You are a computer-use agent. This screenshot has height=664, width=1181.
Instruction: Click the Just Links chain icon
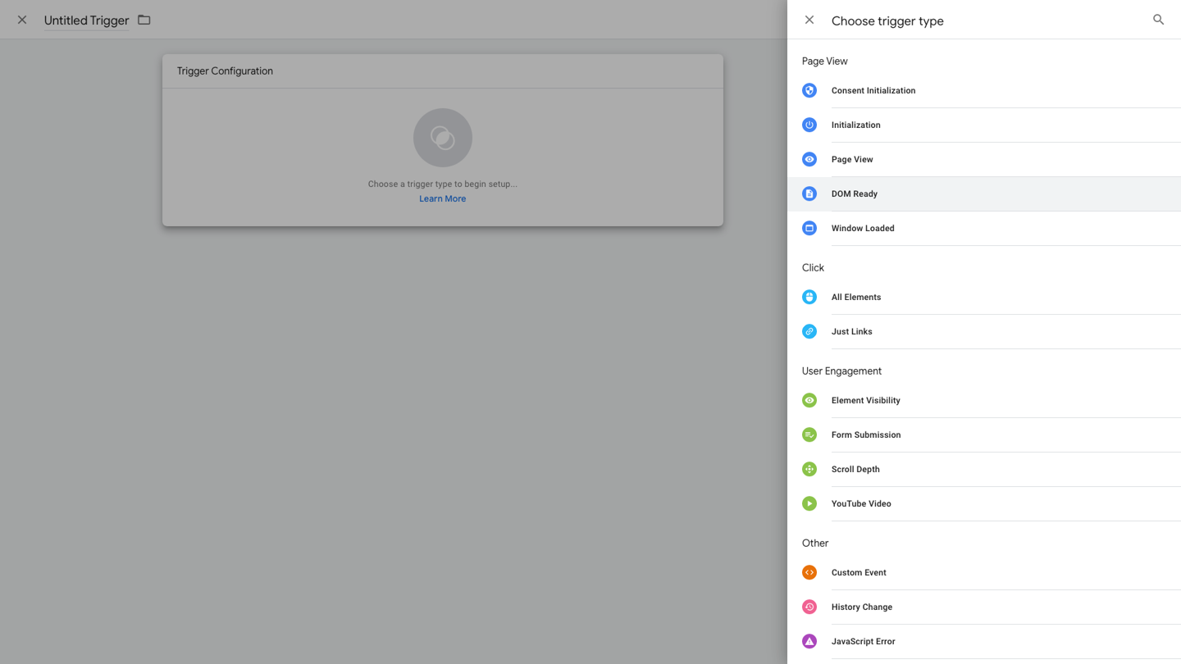click(x=809, y=332)
